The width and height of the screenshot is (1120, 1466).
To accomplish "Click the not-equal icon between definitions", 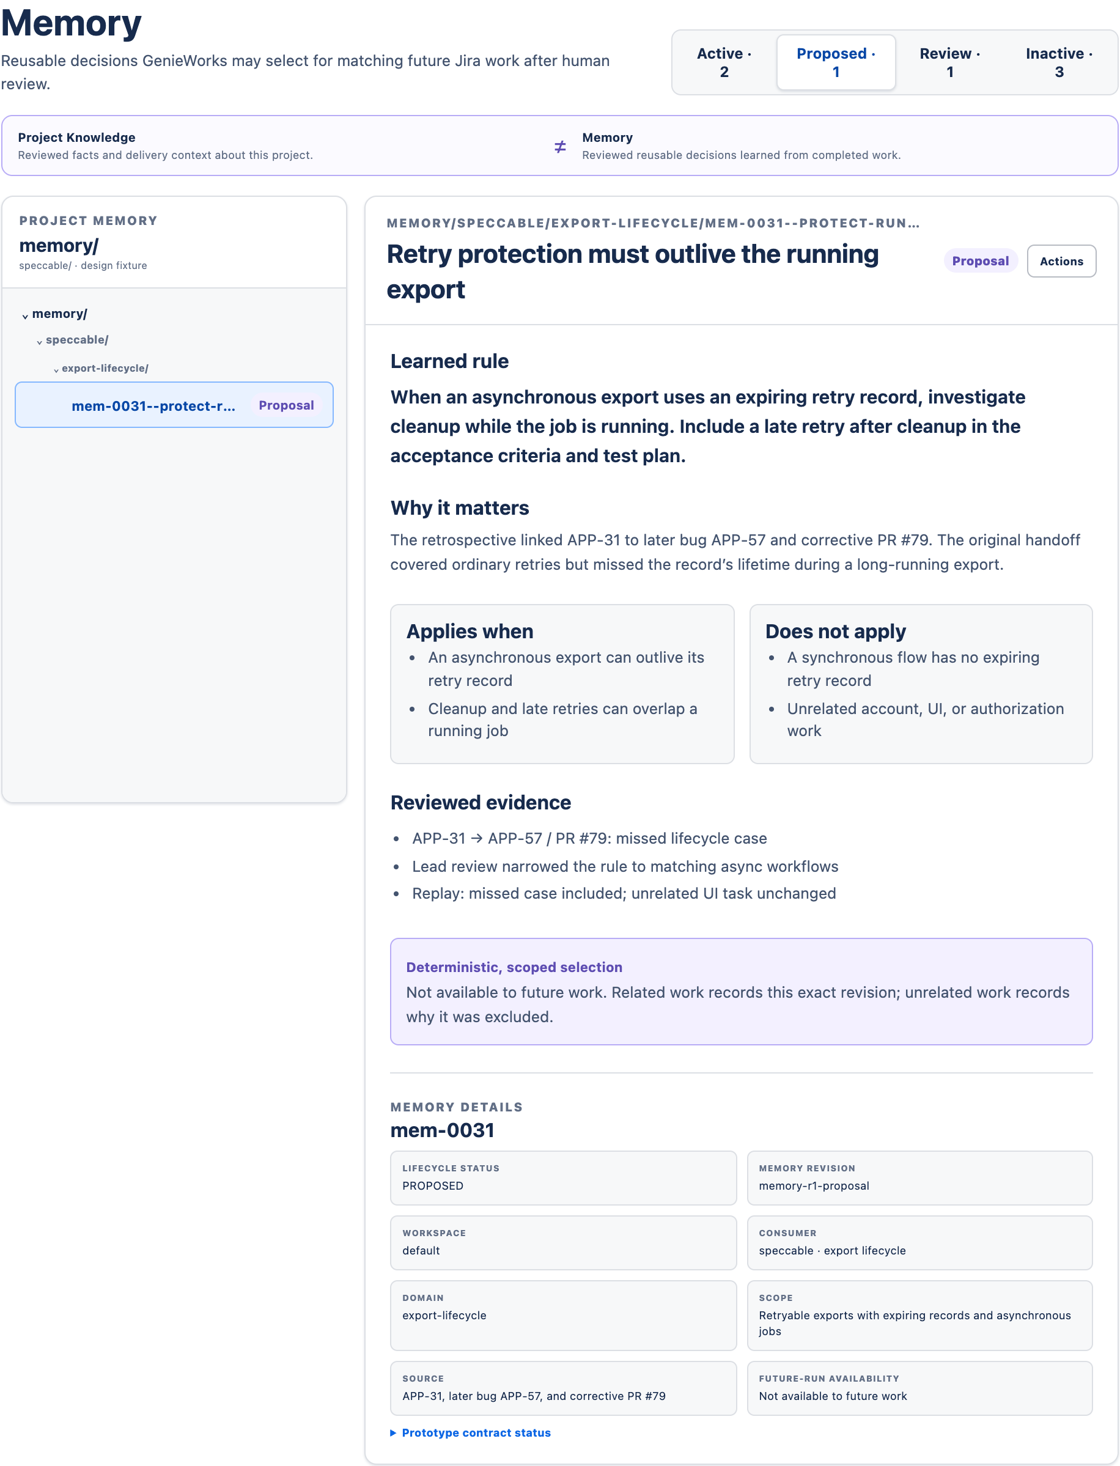I will coord(560,147).
